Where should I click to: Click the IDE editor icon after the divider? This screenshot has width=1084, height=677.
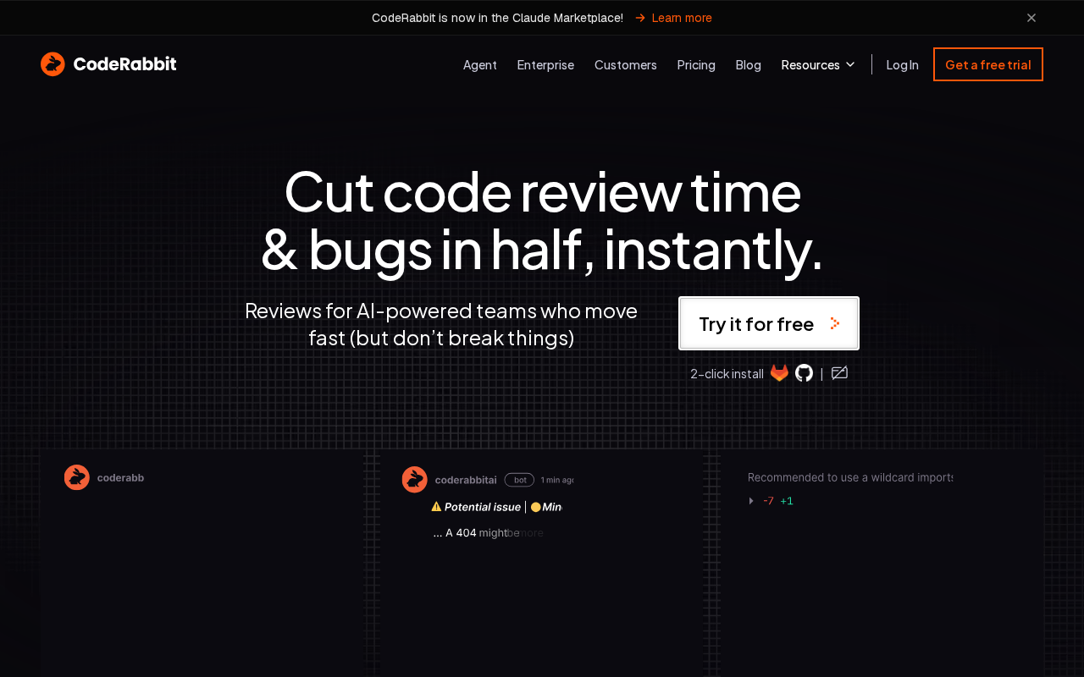click(839, 373)
